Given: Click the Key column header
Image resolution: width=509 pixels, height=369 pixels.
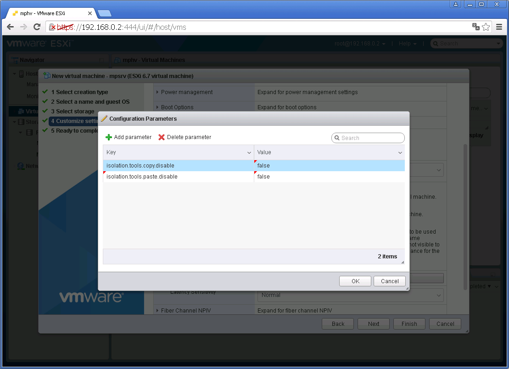Looking at the screenshot, I should 179,152.
